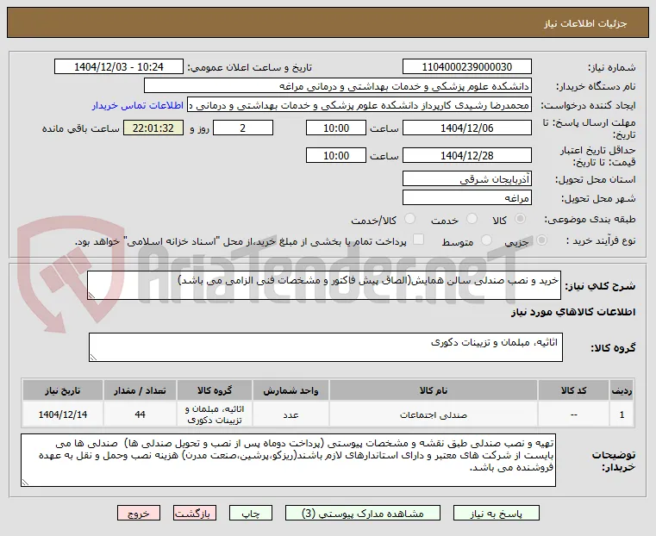Click the row number 1 cell

622,414
